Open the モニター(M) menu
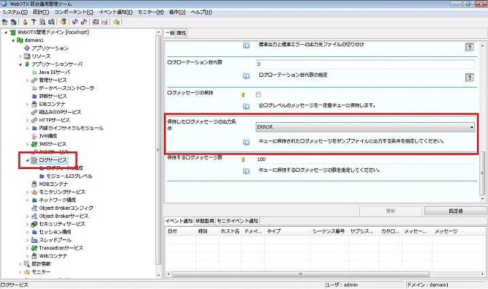Viewport: 488px width, 289px height. (150, 12)
